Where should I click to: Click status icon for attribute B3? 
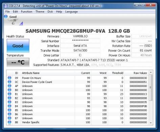coord(9,102)
